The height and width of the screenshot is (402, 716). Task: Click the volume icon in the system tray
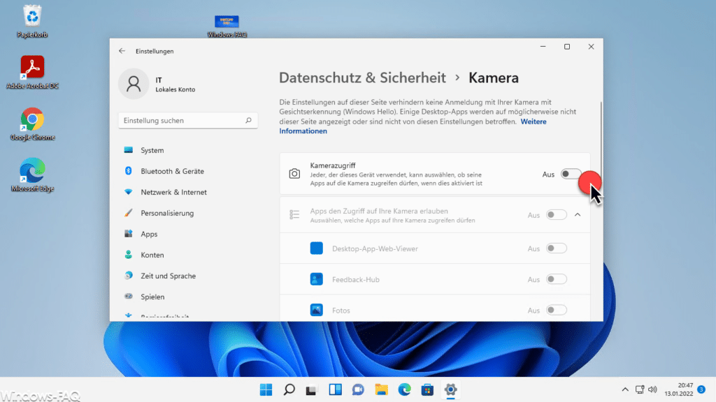(x=652, y=389)
